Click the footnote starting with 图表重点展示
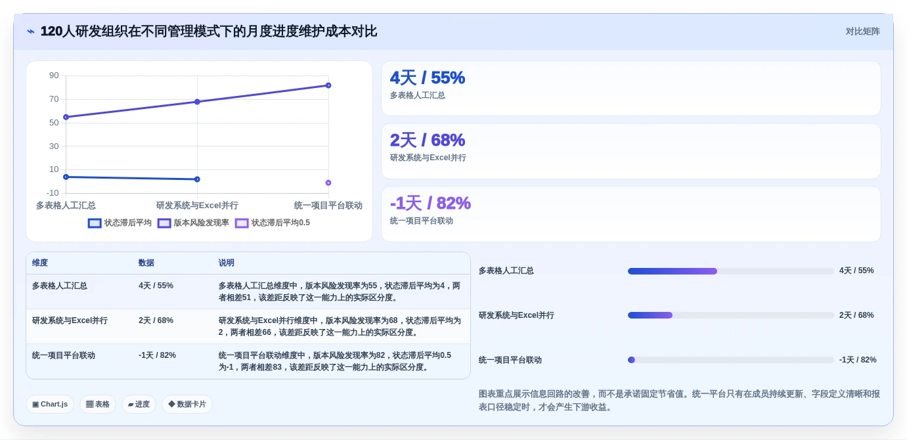This screenshot has width=907, height=440. point(679,401)
